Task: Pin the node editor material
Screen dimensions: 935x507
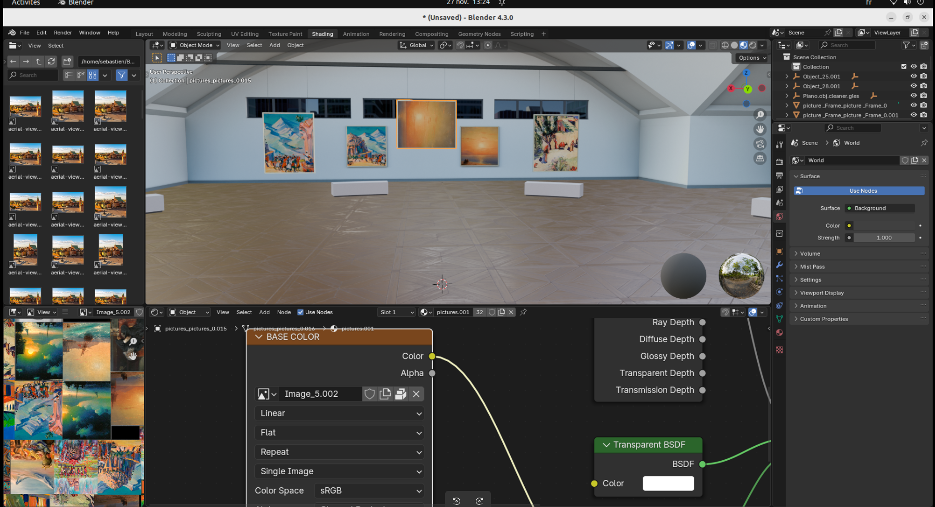Action: click(523, 312)
